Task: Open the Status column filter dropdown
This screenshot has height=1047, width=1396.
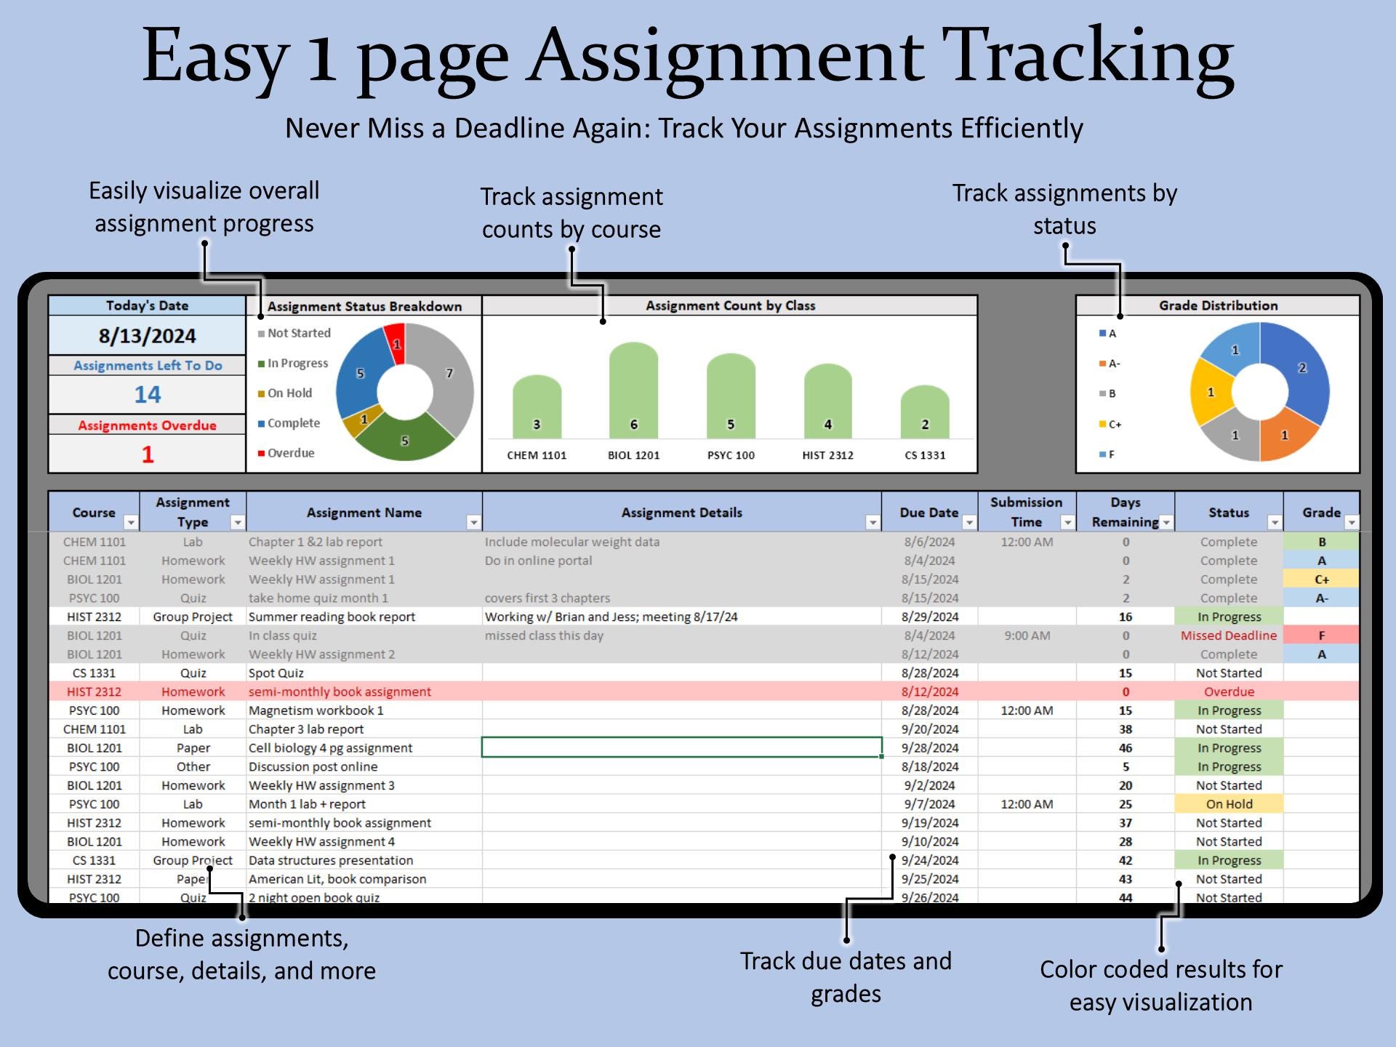Action: (1276, 522)
